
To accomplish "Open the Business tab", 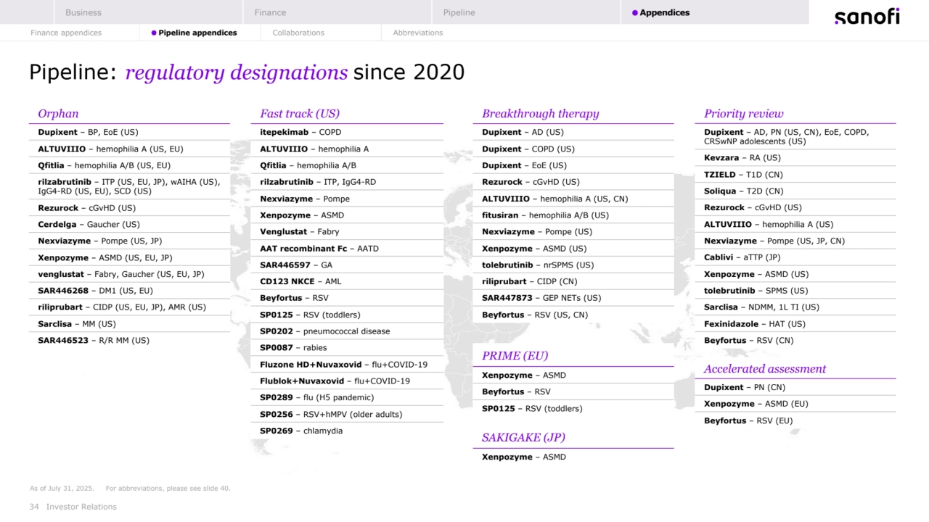I will [x=148, y=12].
